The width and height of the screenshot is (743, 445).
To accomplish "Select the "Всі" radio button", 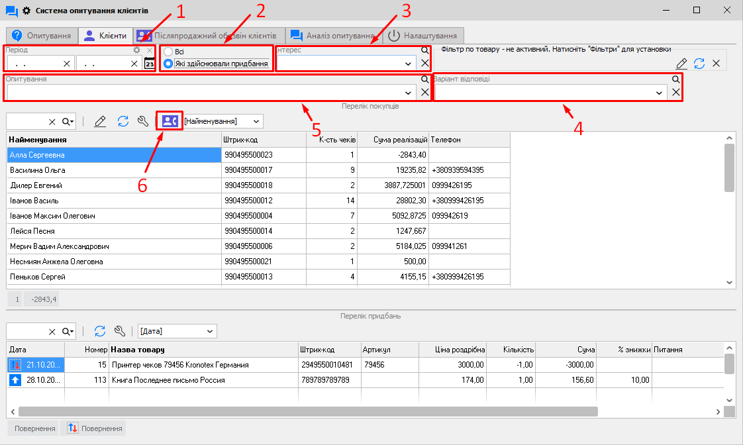I will tap(168, 52).
